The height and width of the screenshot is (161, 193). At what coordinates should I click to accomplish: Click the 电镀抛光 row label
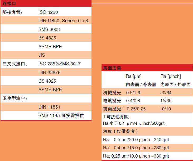point(112,101)
